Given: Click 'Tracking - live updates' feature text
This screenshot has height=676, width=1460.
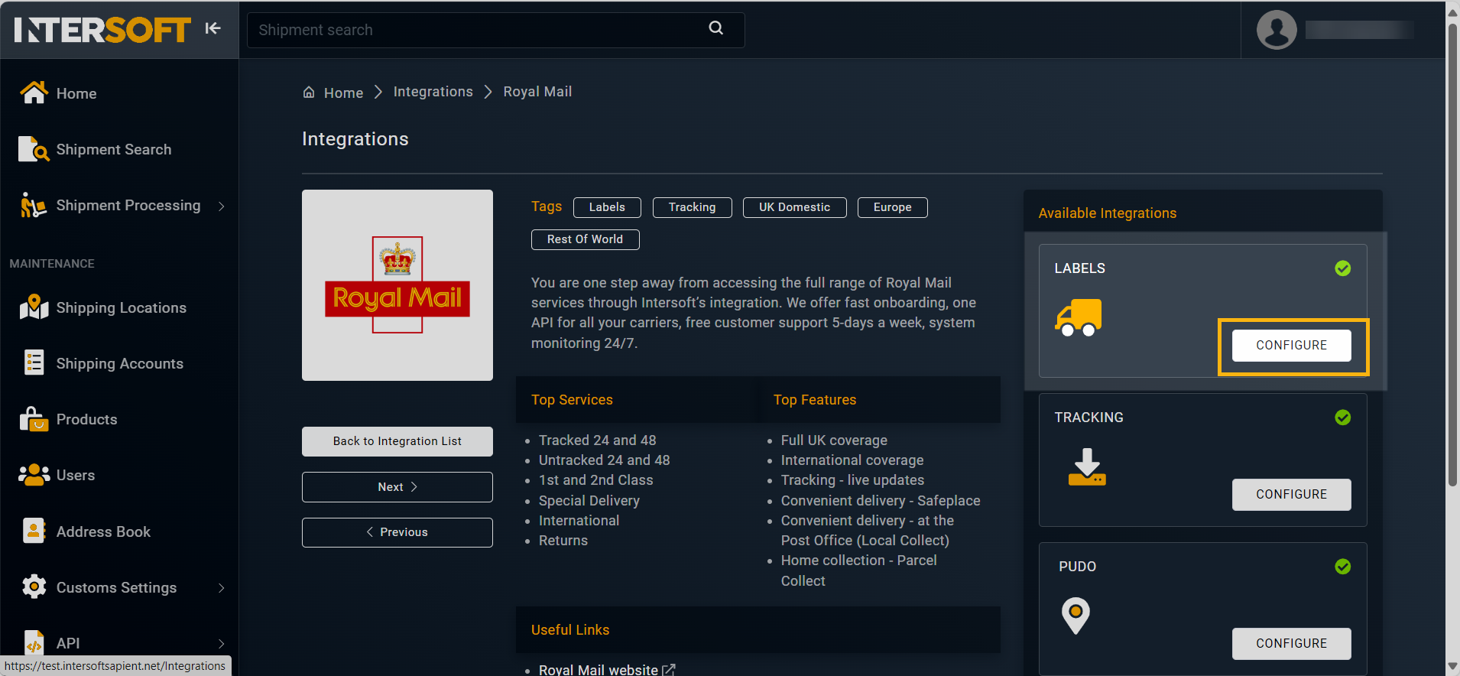Looking at the screenshot, I should tap(852, 480).
